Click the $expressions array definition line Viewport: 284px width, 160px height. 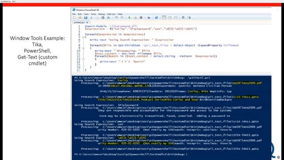click(x=141, y=29)
